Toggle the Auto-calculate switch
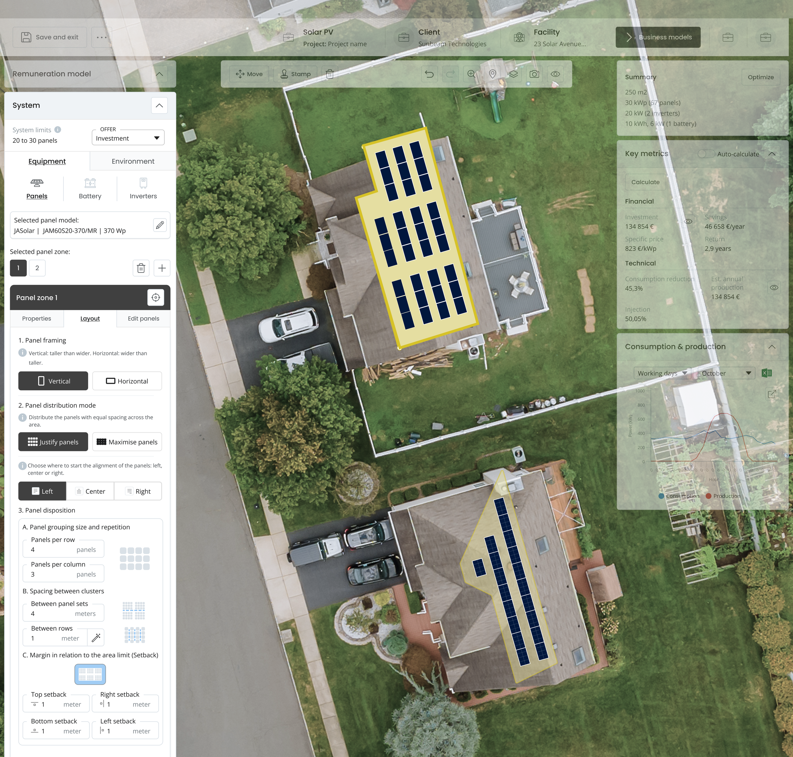Screen dimensions: 793x757 (706, 154)
